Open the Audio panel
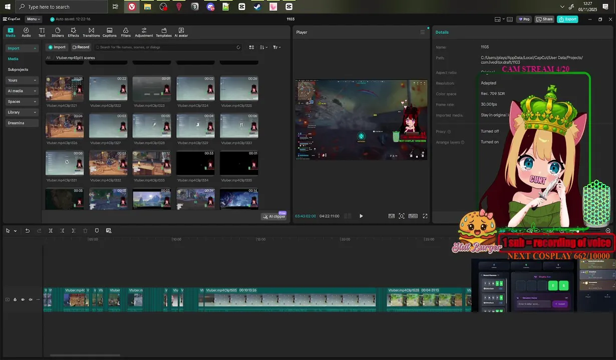This screenshot has height=360, width=616. coord(26,32)
